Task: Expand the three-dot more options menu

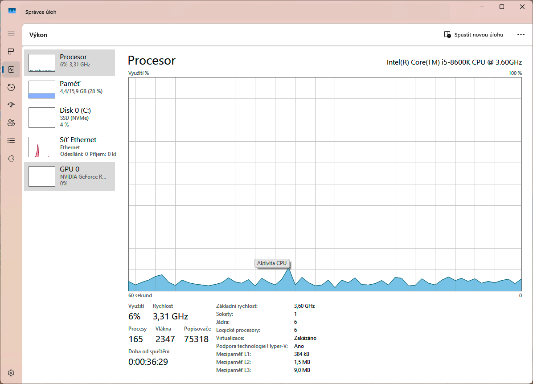Action: (x=521, y=35)
